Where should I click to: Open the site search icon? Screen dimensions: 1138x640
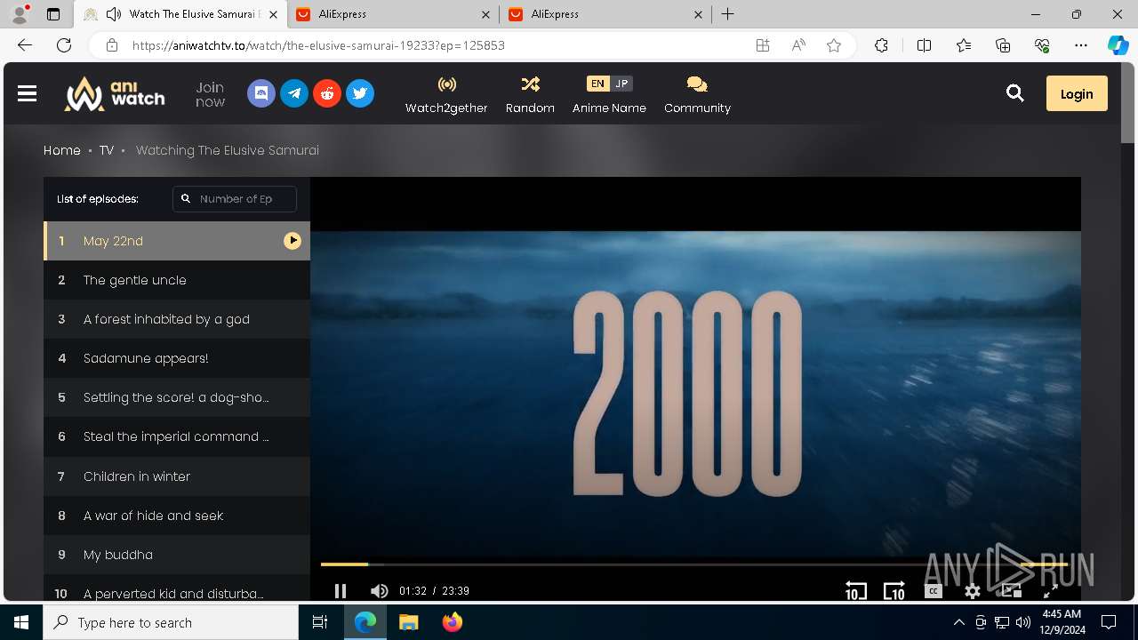coord(1014,93)
